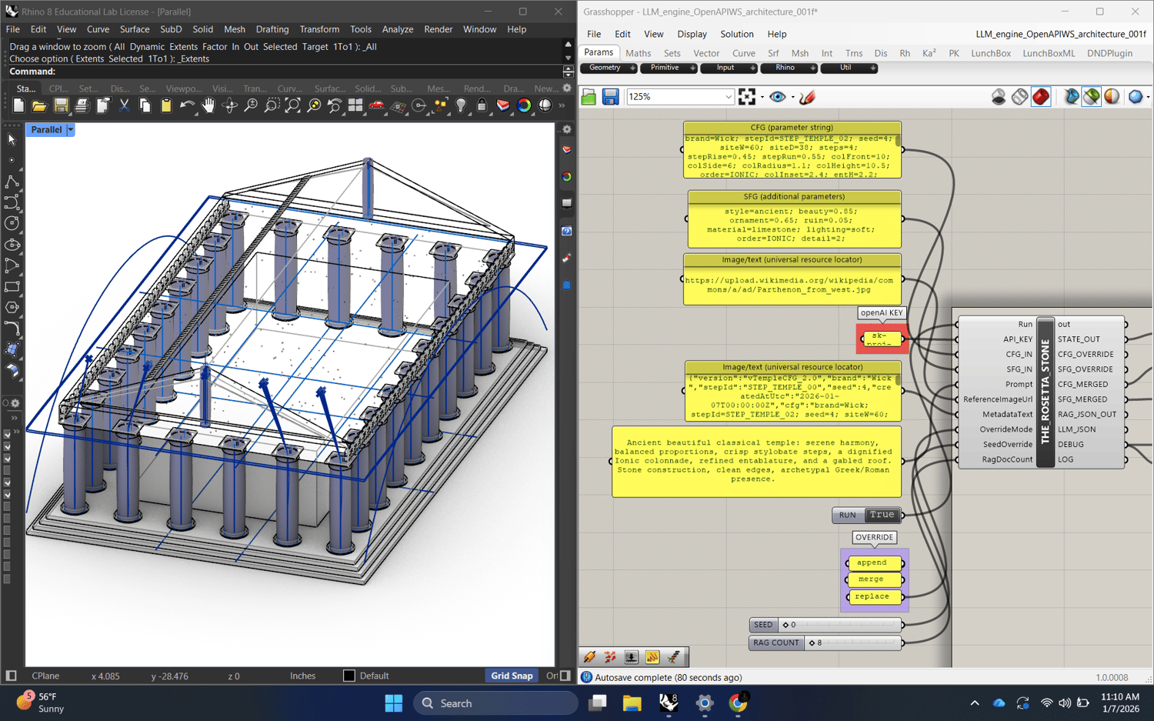Click the Cut scissors icon
Screen dimensions: 1154x721
point(124,106)
